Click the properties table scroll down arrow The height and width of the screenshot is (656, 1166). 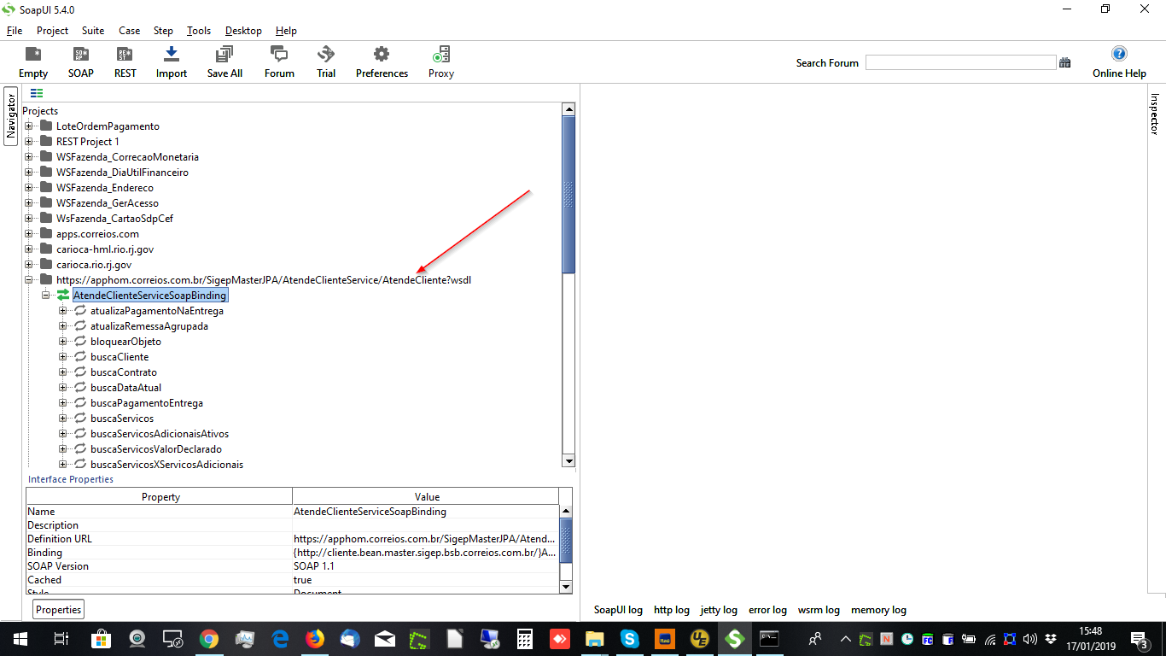[x=565, y=586]
